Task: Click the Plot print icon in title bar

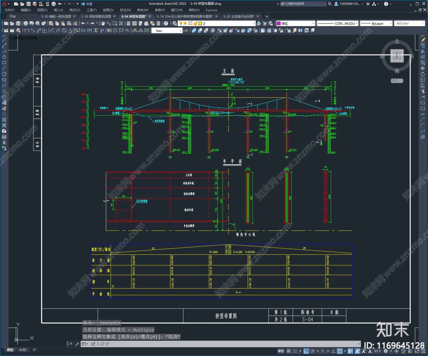Action: [x=53, y=4]
